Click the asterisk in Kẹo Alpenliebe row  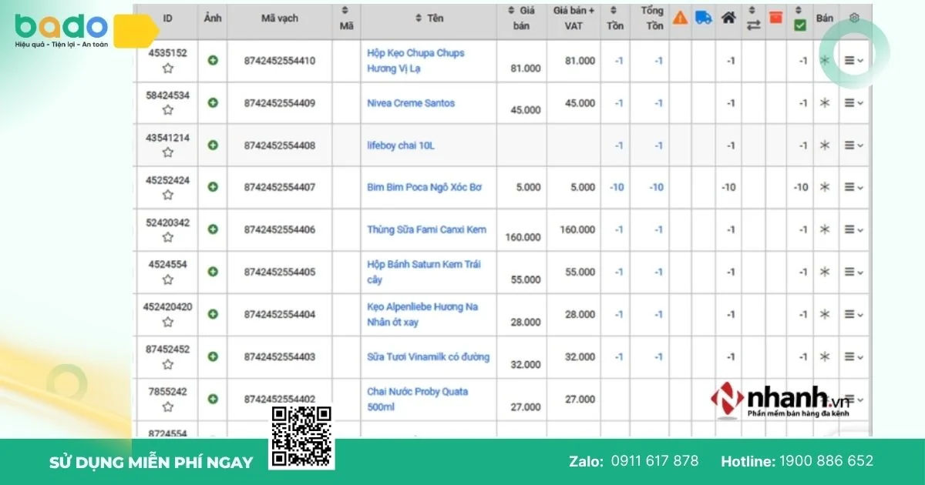click(825, 314)
